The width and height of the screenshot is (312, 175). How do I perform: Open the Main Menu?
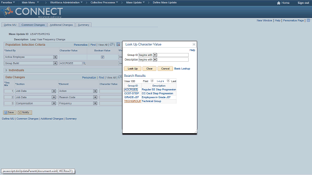[x=30, y=2]
